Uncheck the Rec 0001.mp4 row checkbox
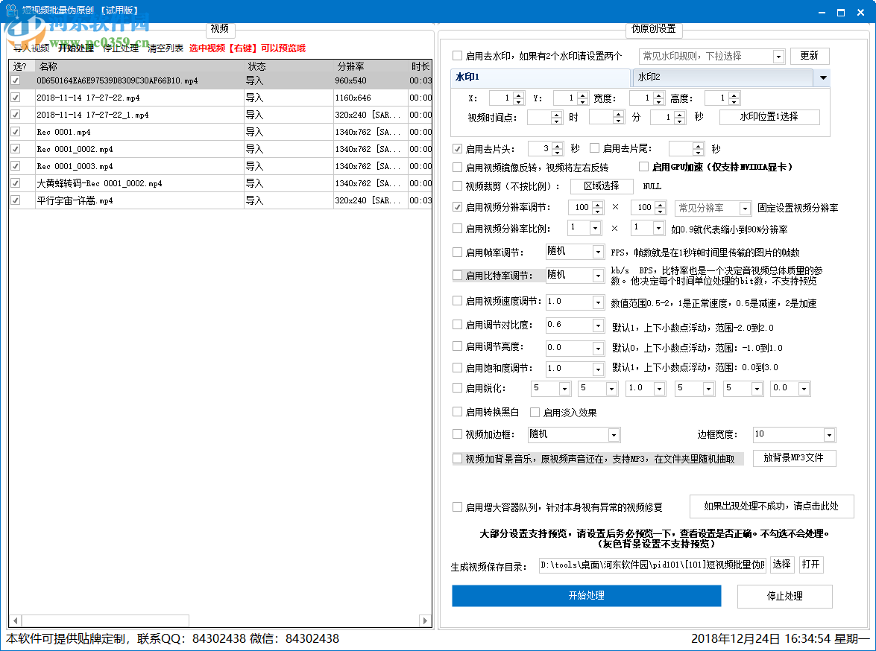This screenshot has height=651, width=876. pos(15,132)
